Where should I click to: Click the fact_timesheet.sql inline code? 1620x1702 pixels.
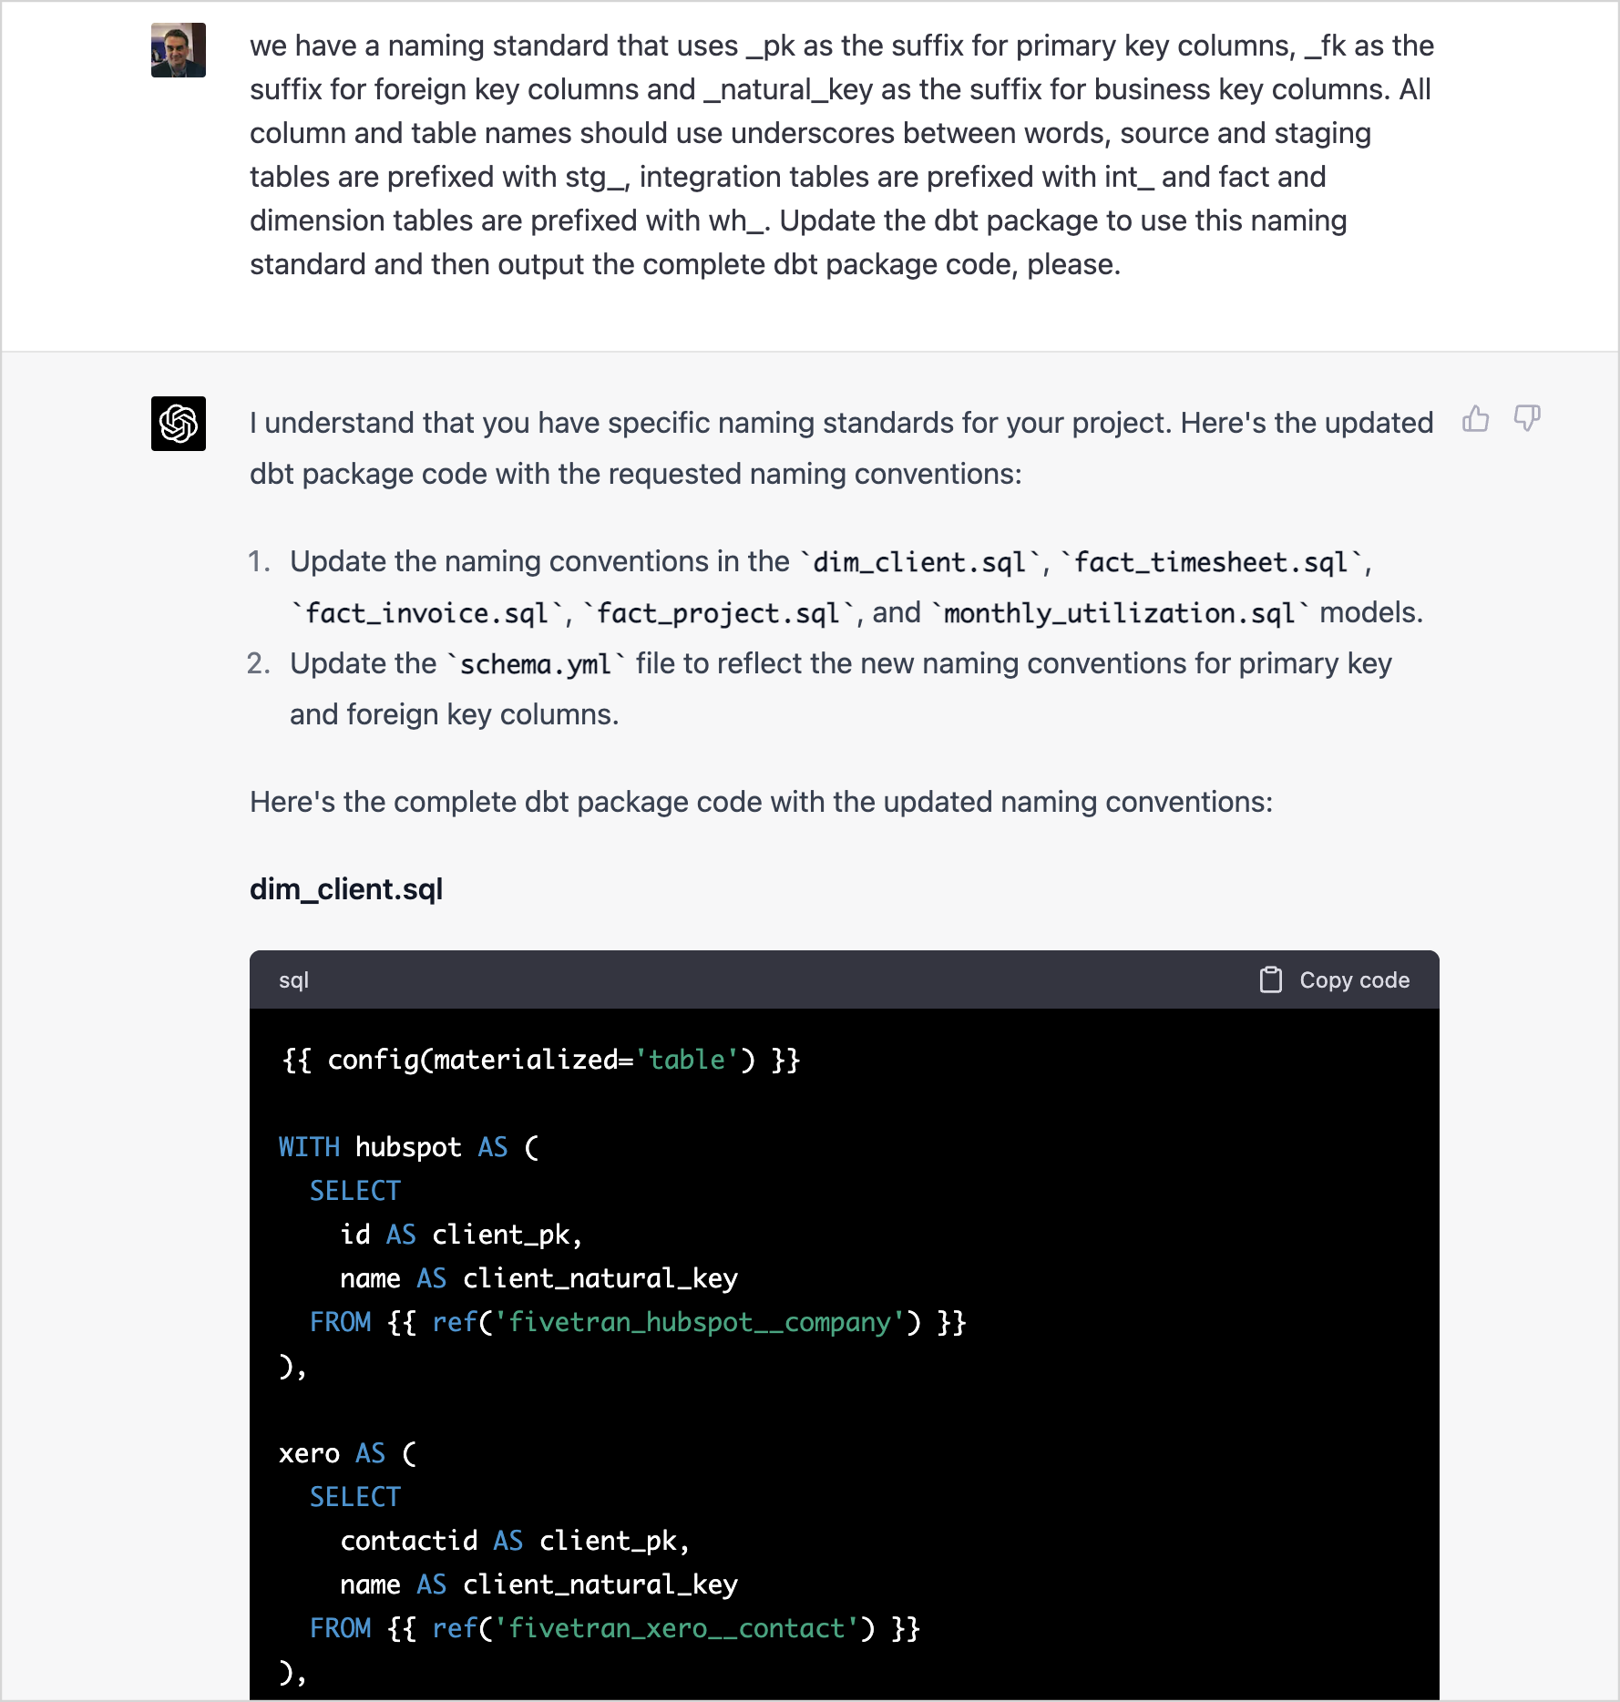pos(1211,562)
